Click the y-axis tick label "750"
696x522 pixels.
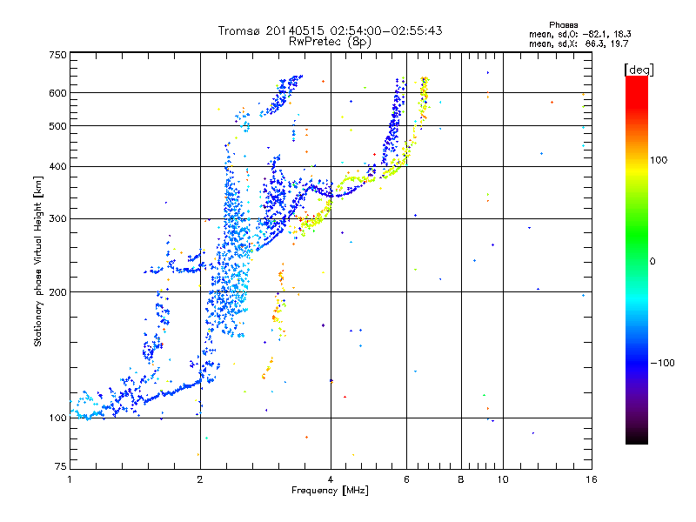coord(57,55)
